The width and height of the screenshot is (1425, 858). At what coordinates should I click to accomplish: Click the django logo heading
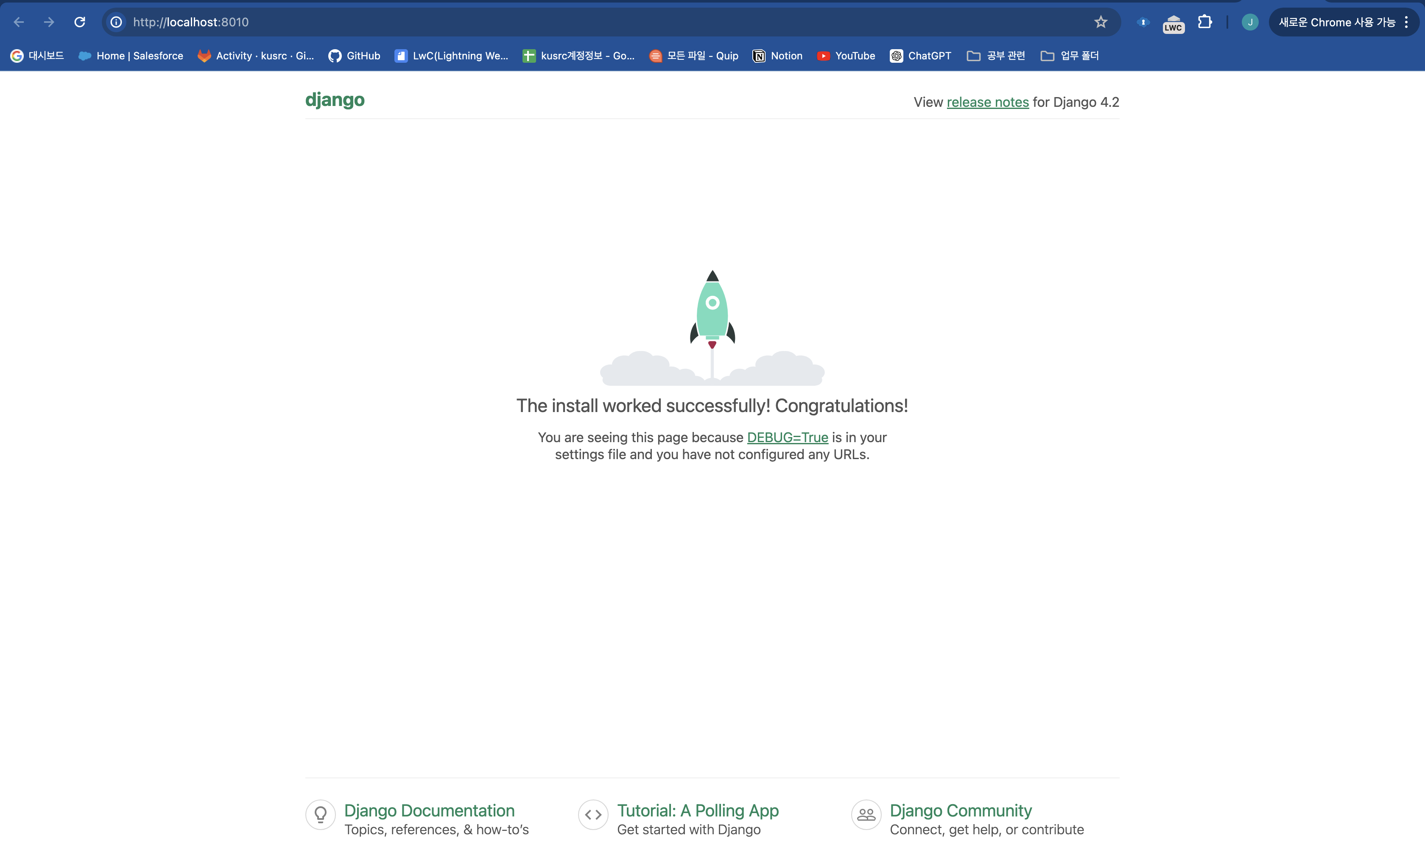coord(335,100)
